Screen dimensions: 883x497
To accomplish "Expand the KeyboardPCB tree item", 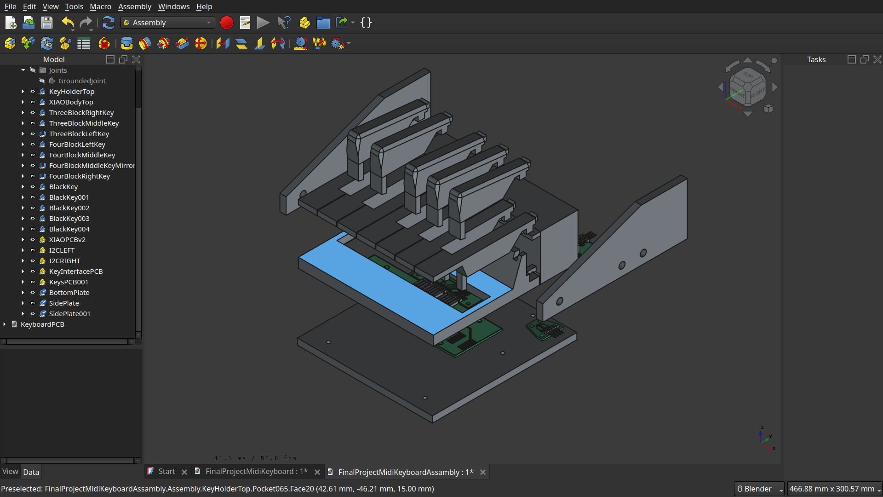I will pyautogui.click(x=5, y=324).
